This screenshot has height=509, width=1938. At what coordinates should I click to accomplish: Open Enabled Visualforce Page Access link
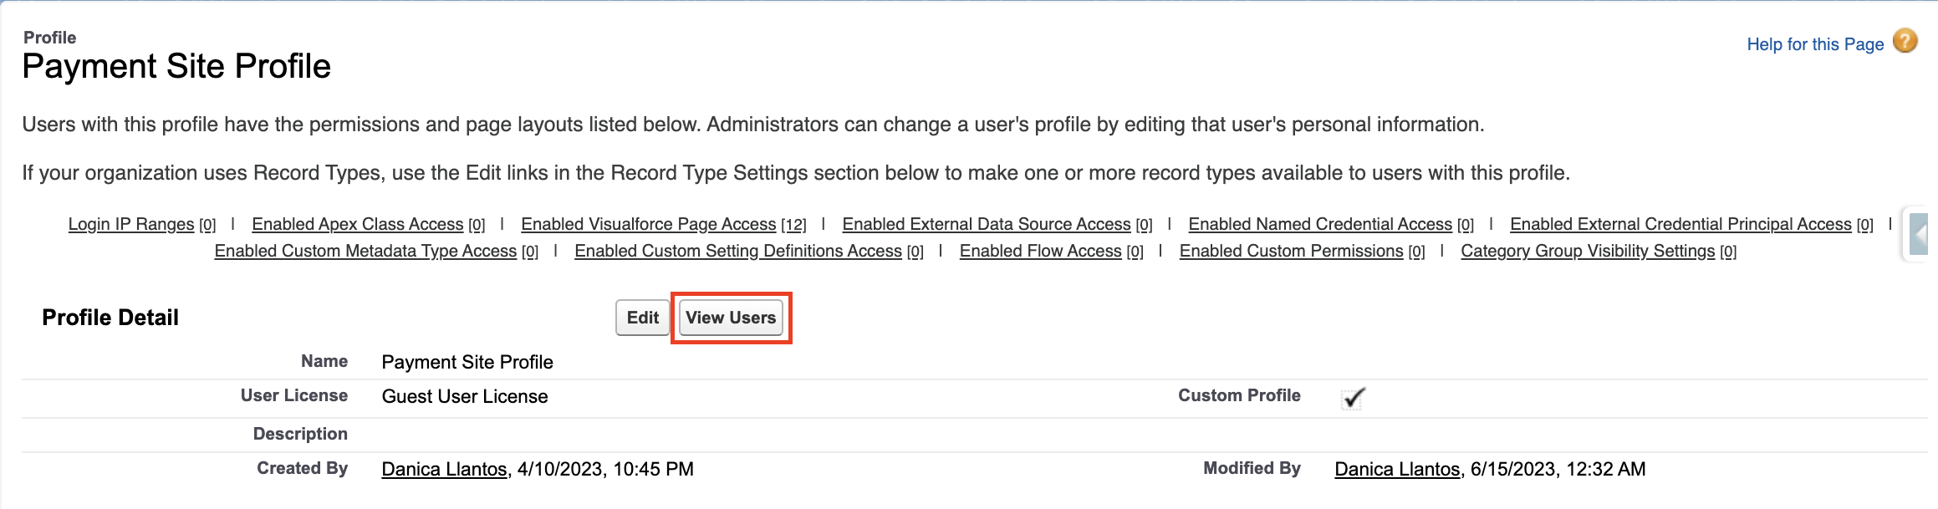click(648, 224)
